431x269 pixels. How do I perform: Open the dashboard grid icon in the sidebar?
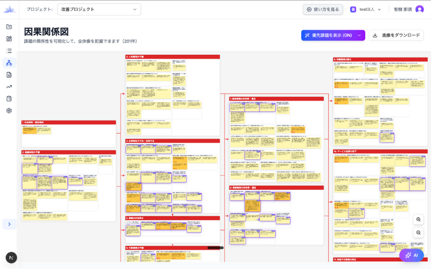click(9, 39)
